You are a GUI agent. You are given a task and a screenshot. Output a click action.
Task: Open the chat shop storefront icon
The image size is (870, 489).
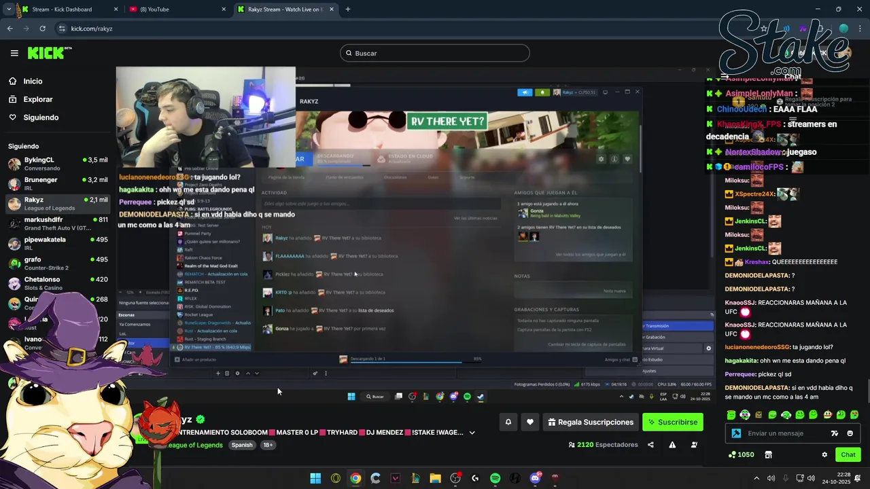pos(769,454)
